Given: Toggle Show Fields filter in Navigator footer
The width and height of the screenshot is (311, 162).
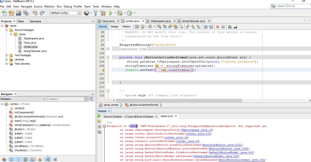Looking at the screenshot, I should tap(11, 159).
